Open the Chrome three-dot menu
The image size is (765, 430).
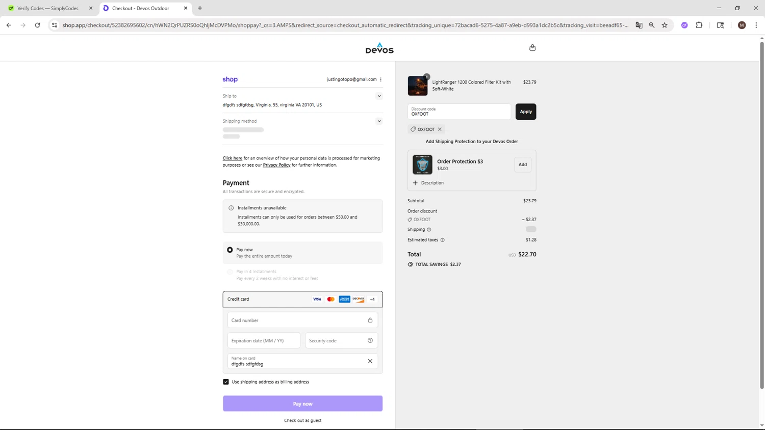[x=756, y=25]
